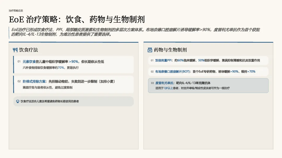Click the line 六种食物排除饮食缓解率约70%
The image size is (282, 158).
51,68
